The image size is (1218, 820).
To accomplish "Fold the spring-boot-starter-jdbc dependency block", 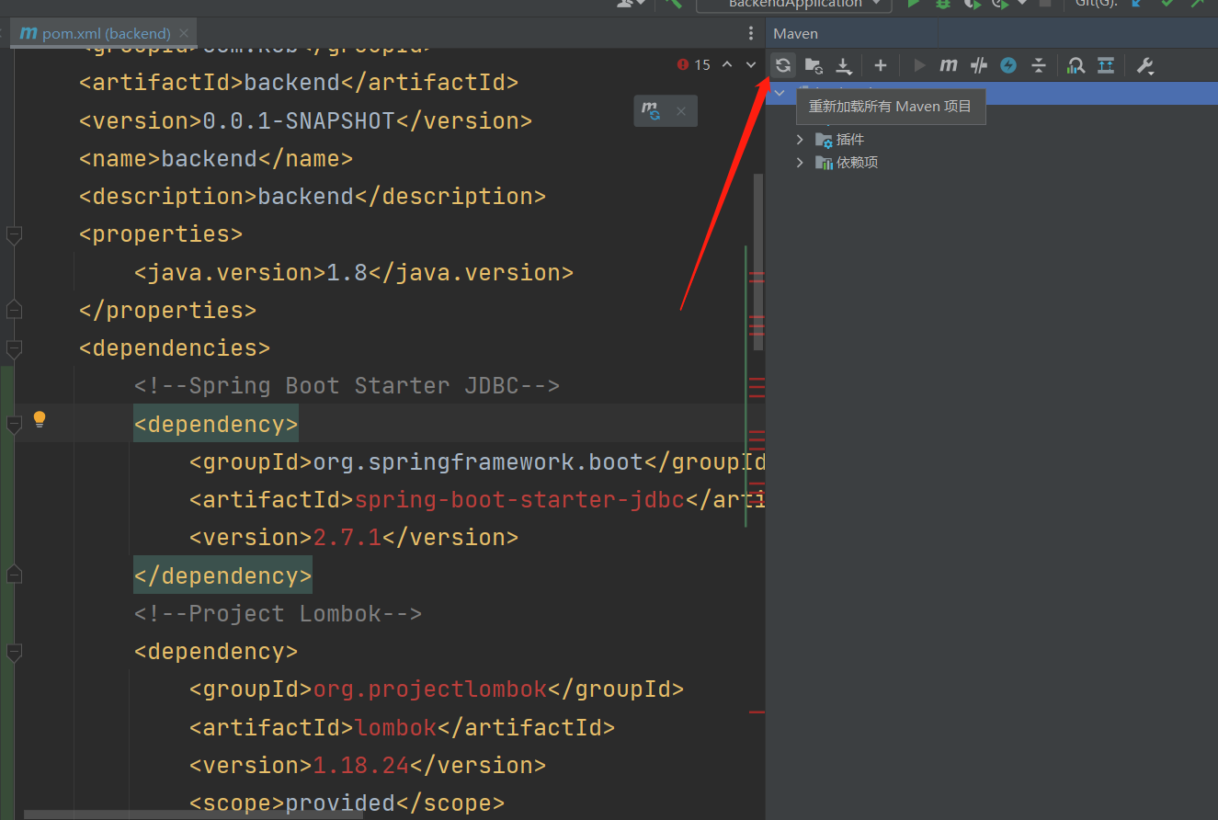I will pos(14,425).
